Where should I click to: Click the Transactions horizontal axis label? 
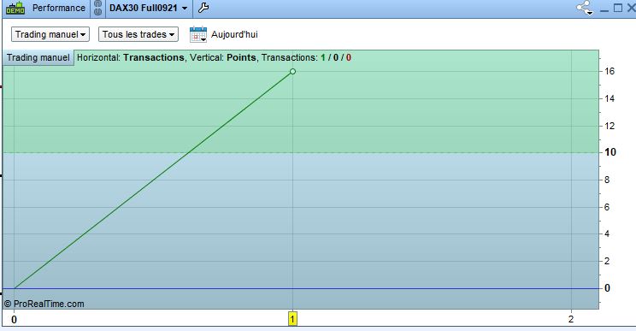point(154,57)
